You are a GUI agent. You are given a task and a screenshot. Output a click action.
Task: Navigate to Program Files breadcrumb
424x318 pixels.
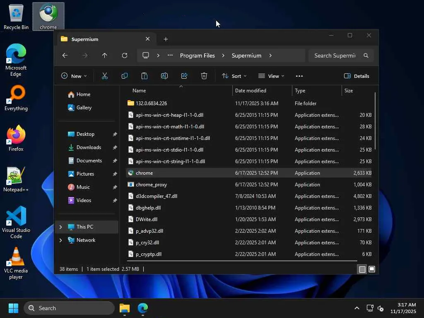[x=198, y=55]
